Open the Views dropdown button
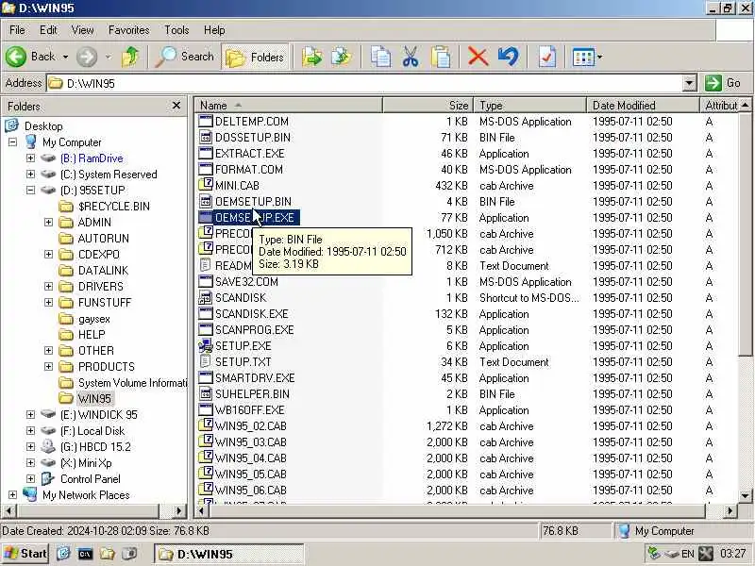 (x=586, y=58)
